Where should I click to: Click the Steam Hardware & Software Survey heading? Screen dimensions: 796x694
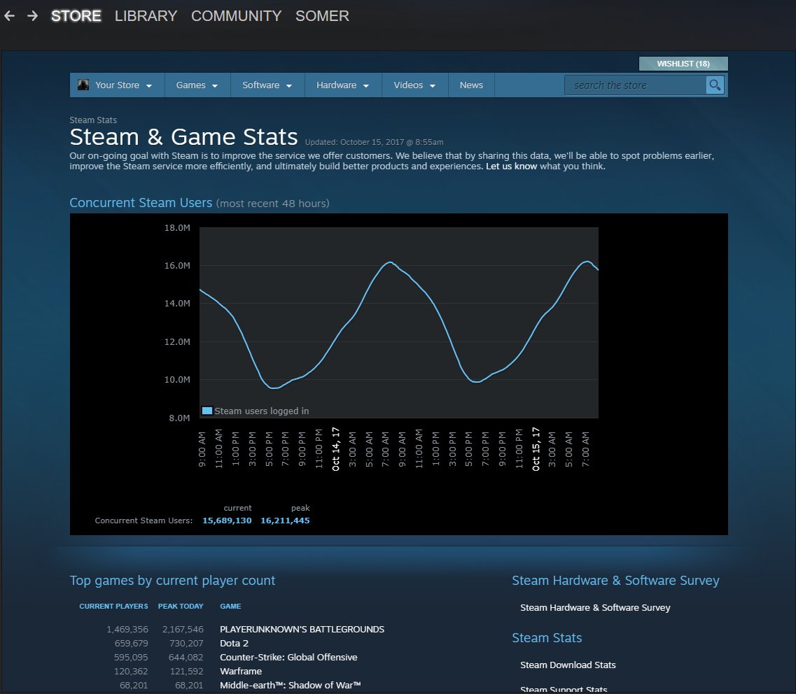(615, 581)
